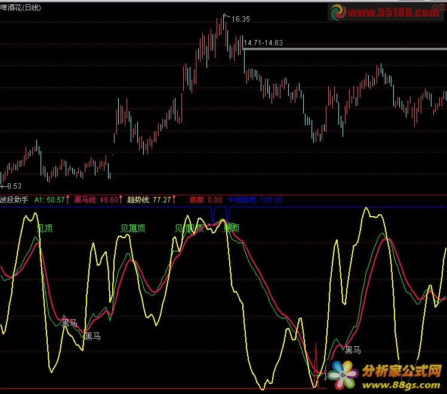The image size is (447, 394).
Task: Click the 中线逃吧: 100.00 indicator value
Action: click(x=255, y=199)
